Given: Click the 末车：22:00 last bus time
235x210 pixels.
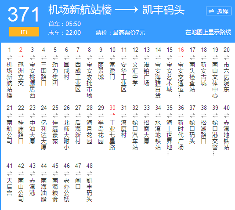Looking at the screenshot, I should click(x=65, y=33).
